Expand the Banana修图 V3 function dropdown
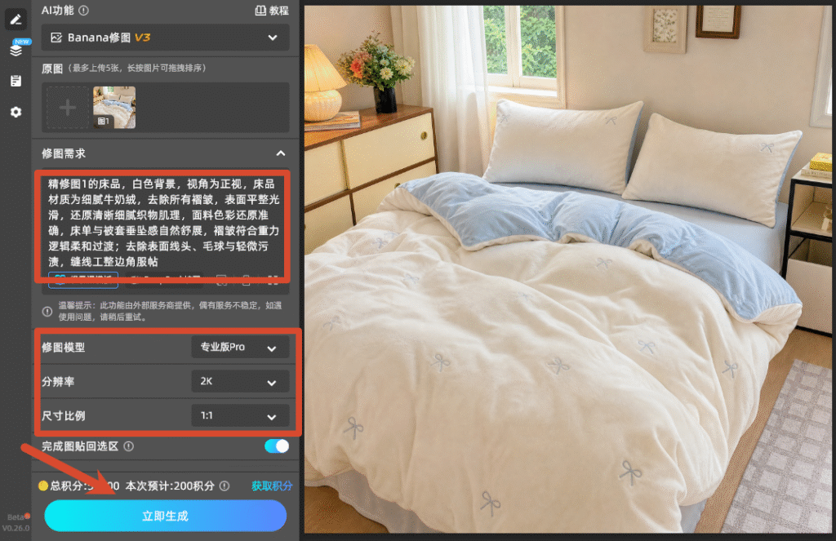This screenshot has width=836, height=541. pos(165,38)
